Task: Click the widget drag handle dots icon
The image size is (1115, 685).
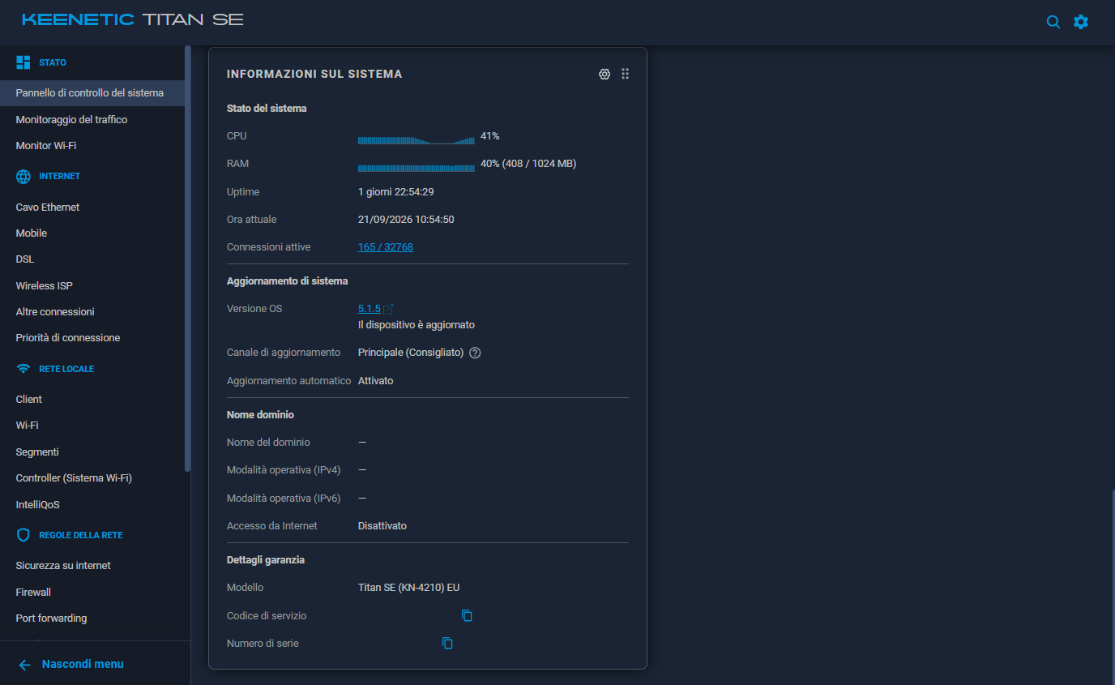Action: click(625, 74)
